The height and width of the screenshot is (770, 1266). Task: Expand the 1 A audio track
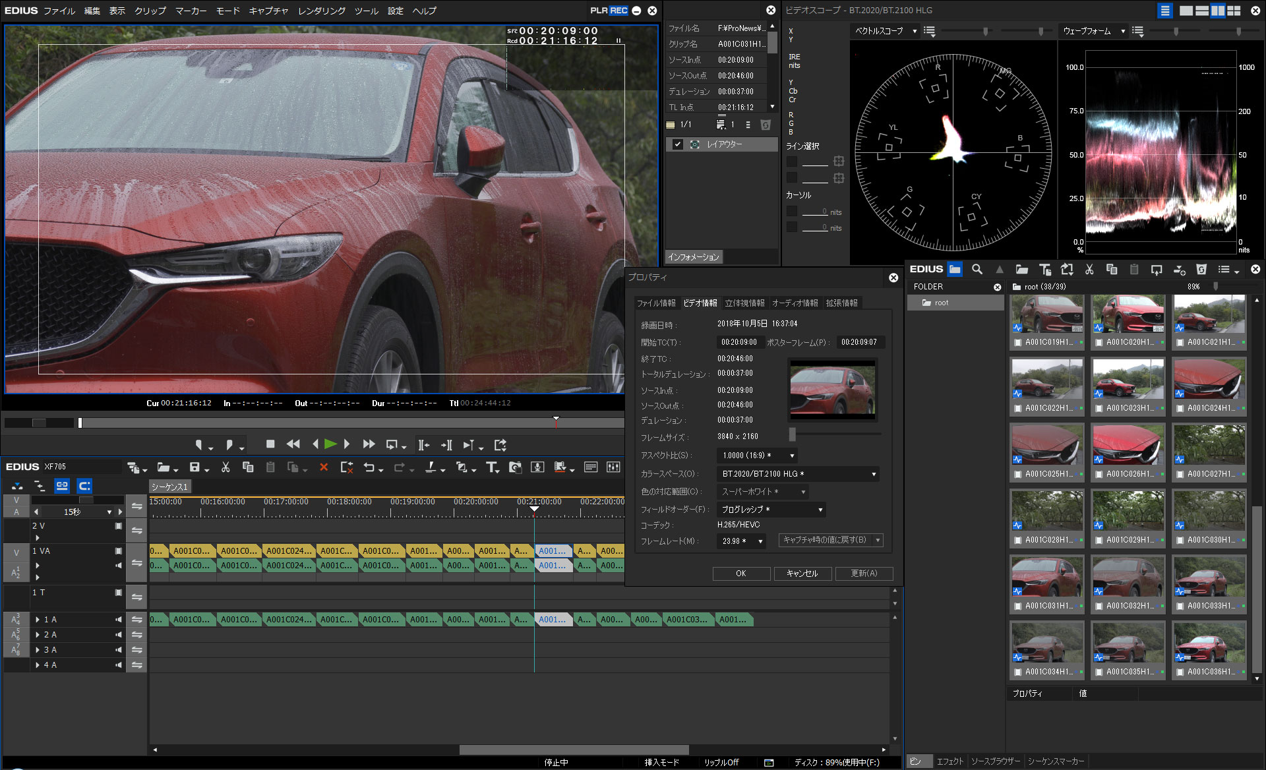tap(38, 620)
